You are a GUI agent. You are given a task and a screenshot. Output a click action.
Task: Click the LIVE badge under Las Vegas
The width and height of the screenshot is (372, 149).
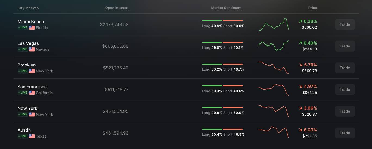23,49
